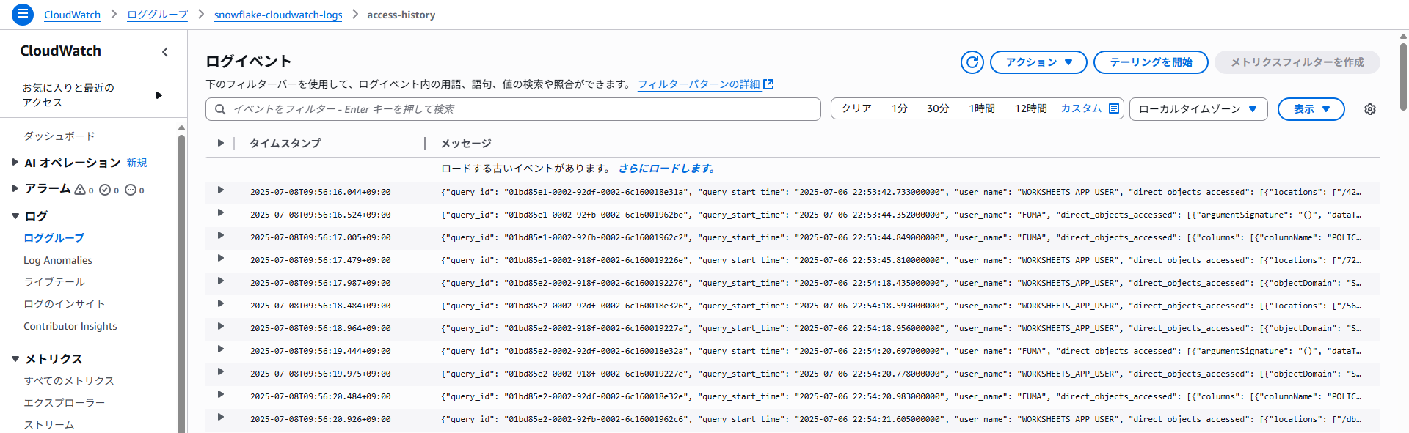
Task: Expand log event at 09:56:18.484
Action: [220, 304]
